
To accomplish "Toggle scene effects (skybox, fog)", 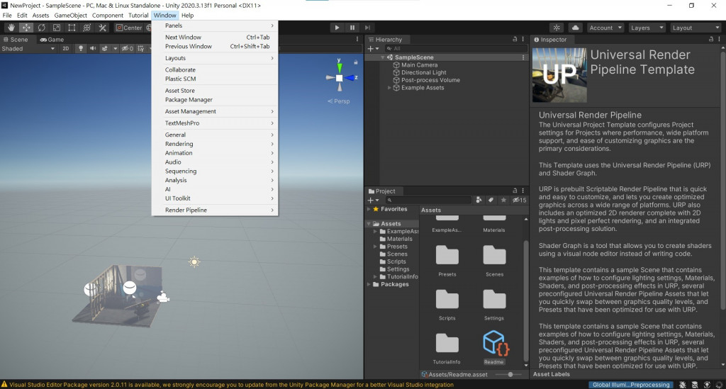I will [105, 49].
